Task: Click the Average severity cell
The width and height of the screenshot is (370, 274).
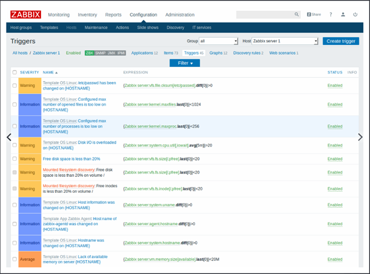Action: [x=30, y=259]
